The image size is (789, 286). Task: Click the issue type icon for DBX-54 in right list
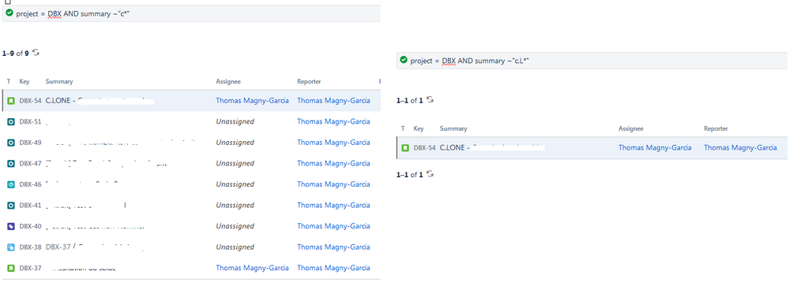point(404,147)
